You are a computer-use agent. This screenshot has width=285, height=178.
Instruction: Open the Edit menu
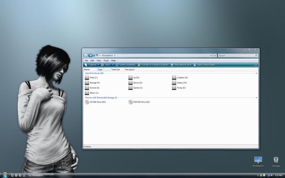pos(92,61)
